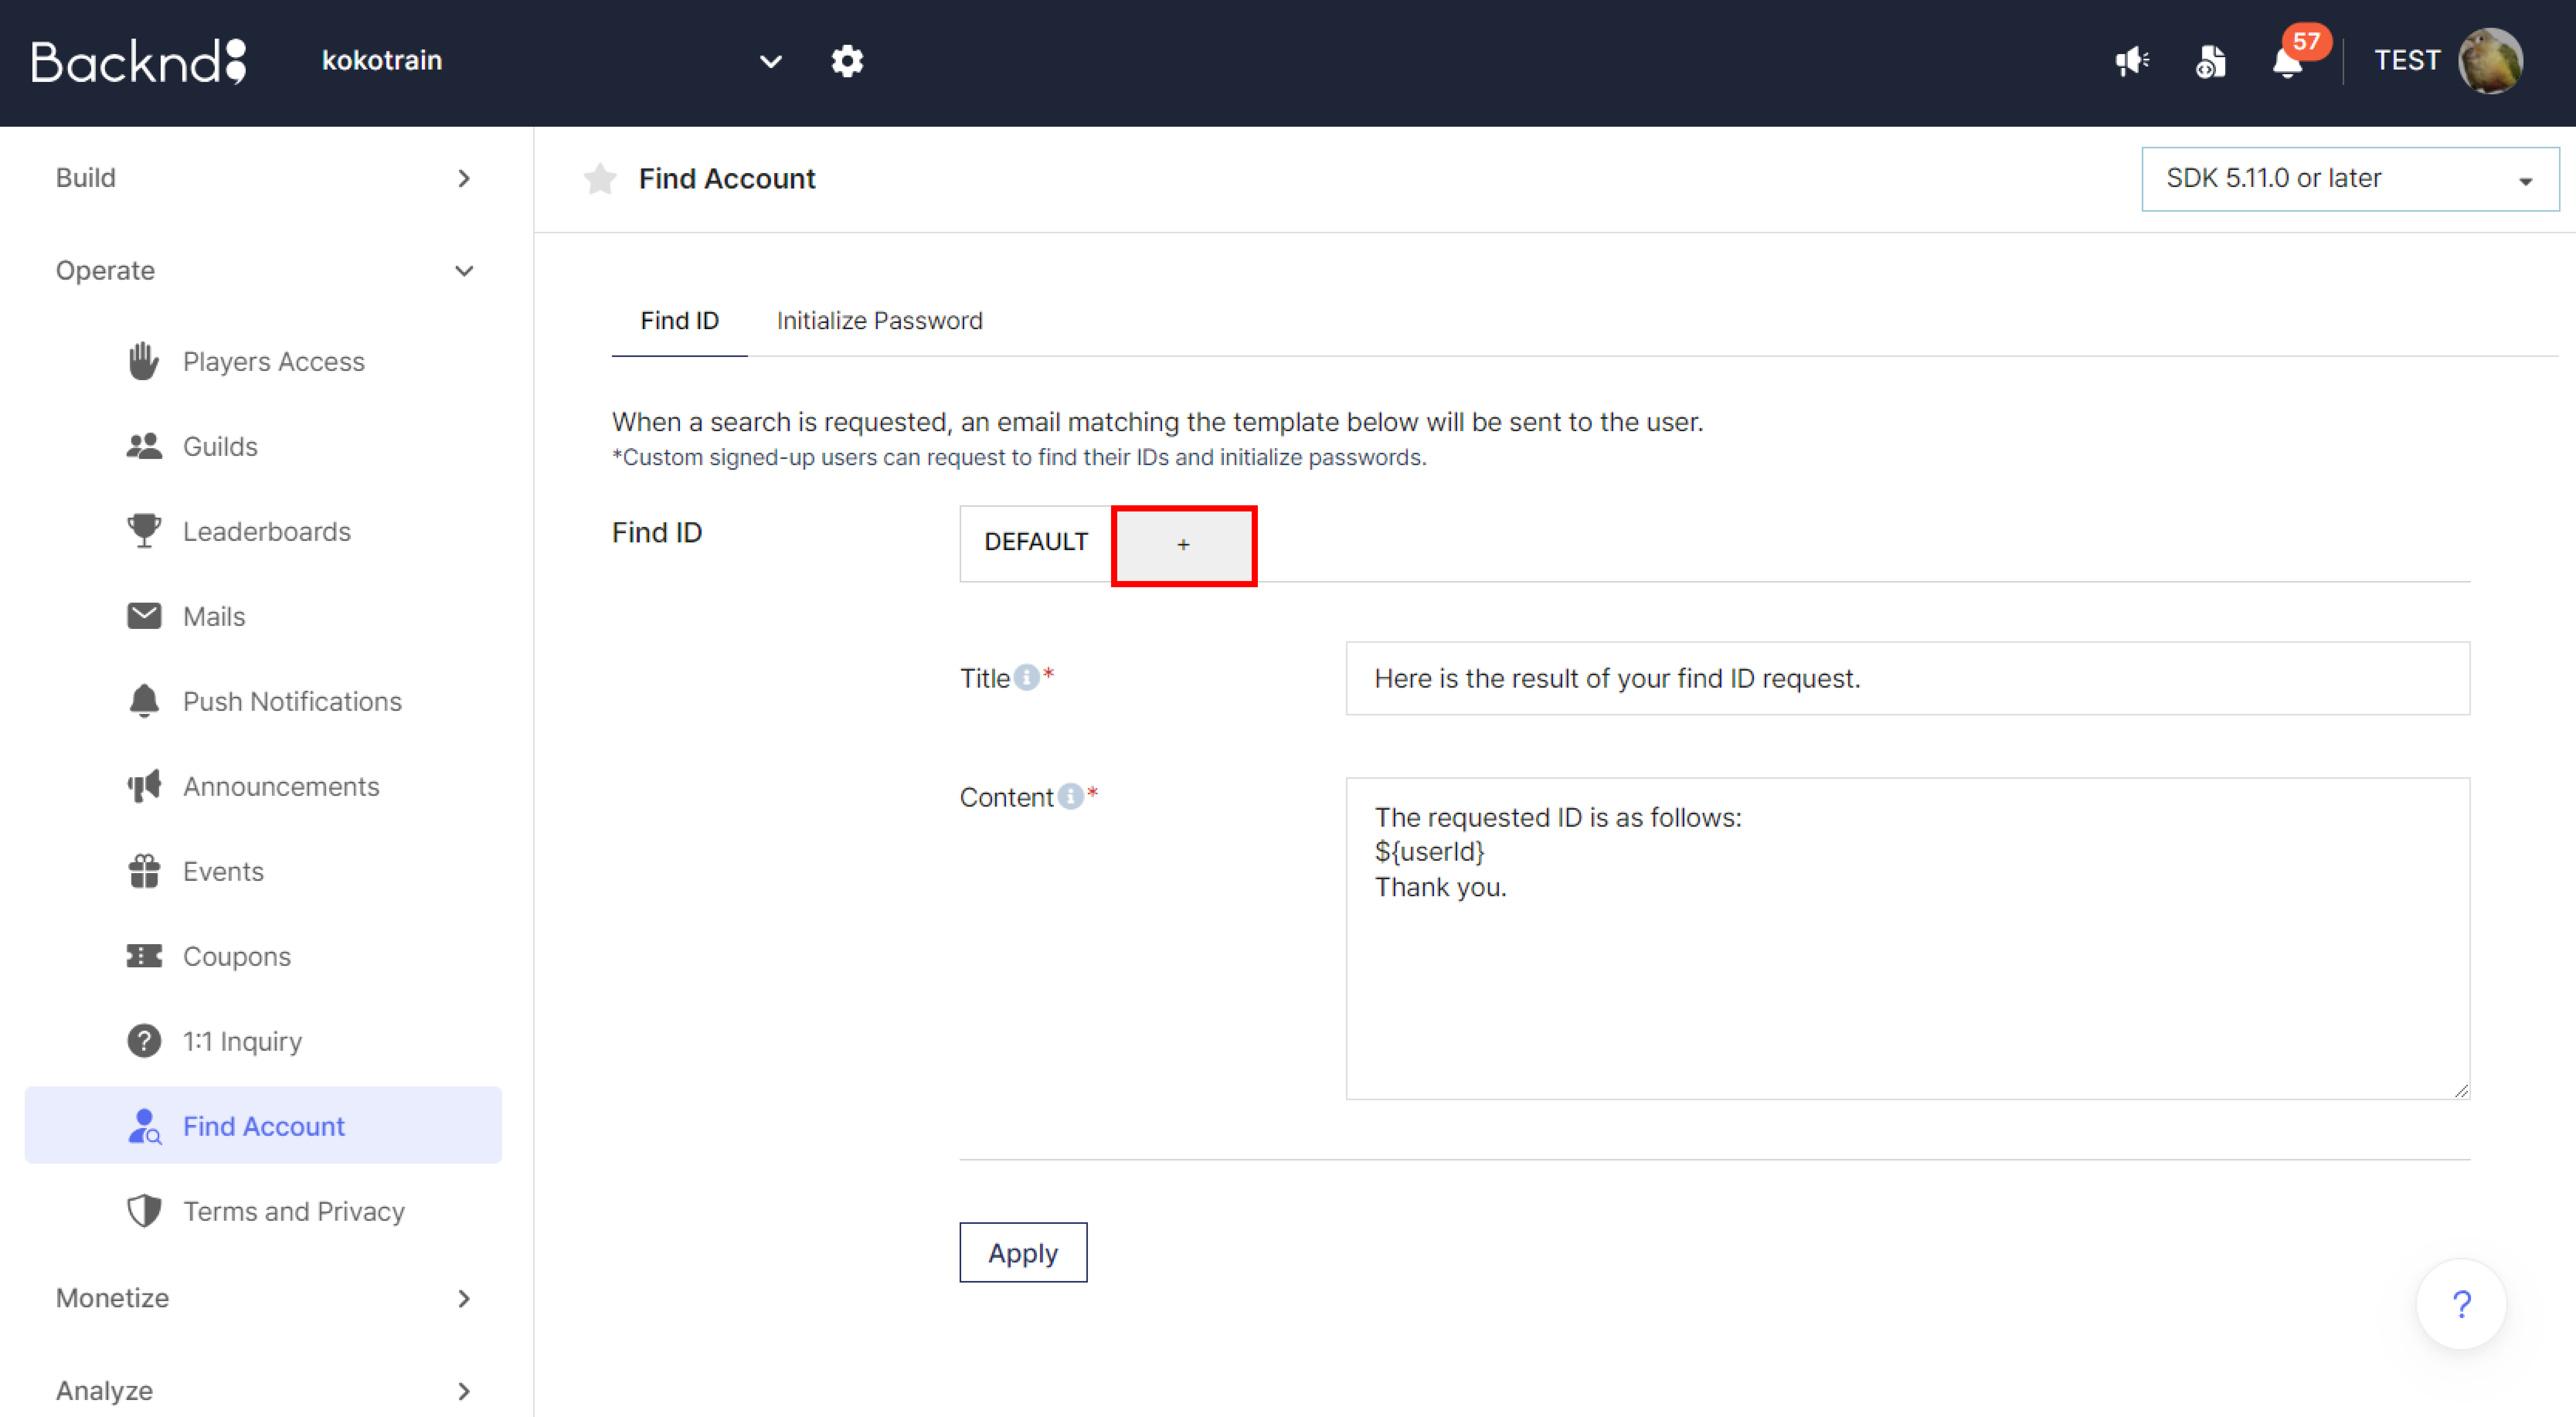2576x1417 pixels.
Task: Favorite the Find Account page star
Action: pos(600,179)
